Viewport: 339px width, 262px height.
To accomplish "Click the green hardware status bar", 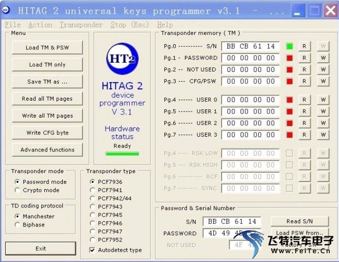I will tap(122, 154).
